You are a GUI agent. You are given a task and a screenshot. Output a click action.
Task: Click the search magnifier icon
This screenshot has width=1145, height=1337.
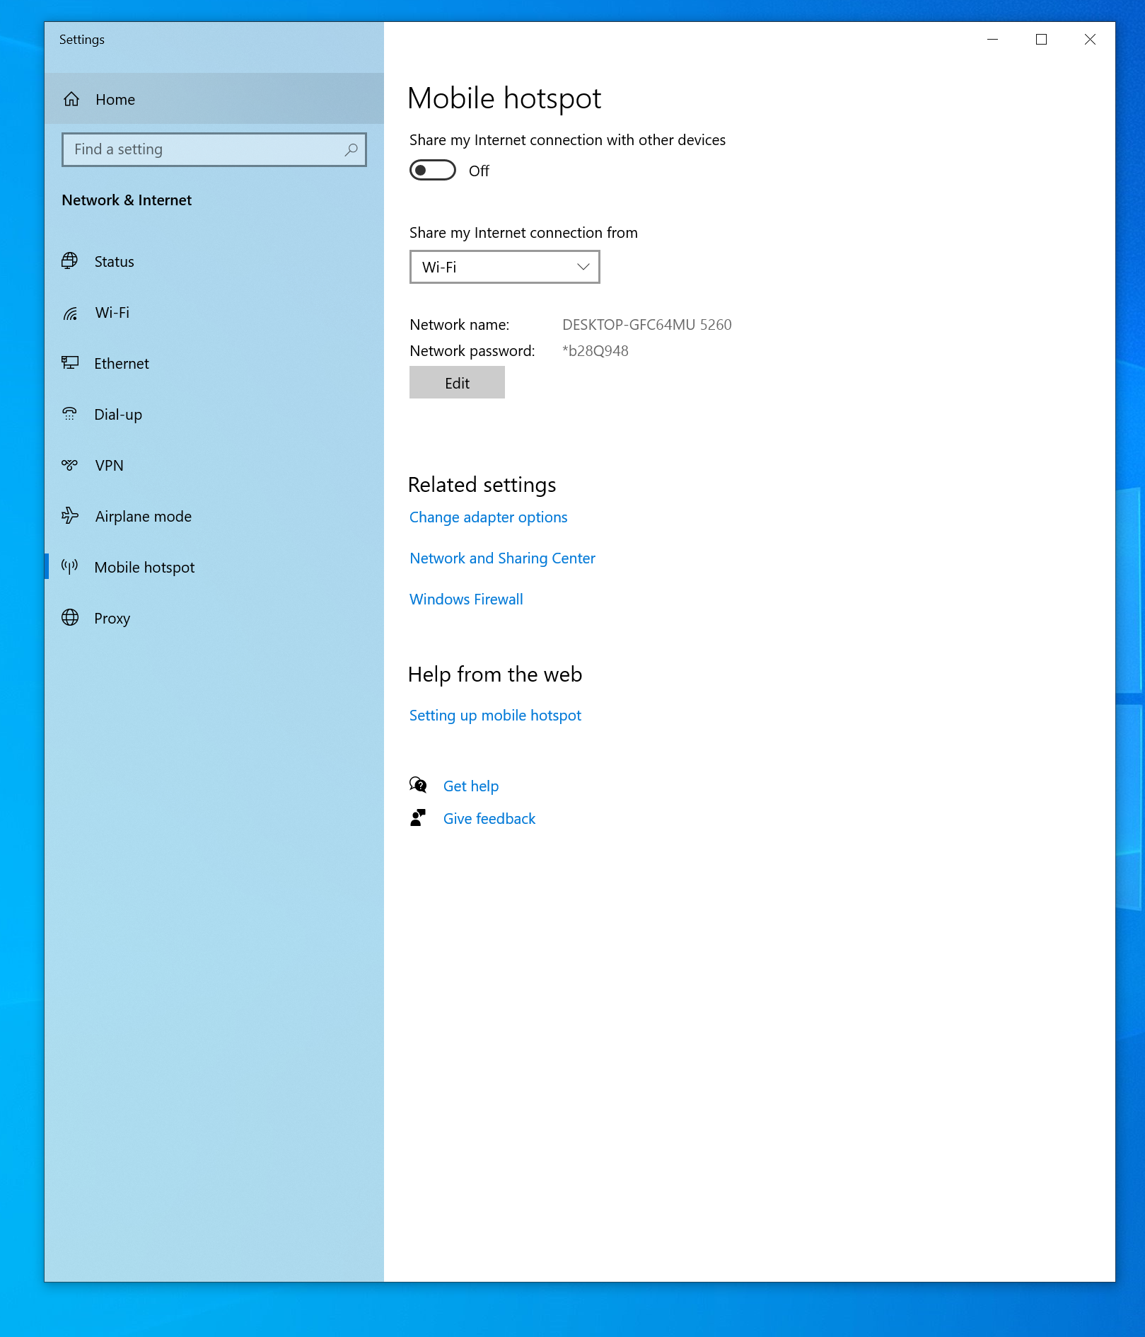point(351,149)
